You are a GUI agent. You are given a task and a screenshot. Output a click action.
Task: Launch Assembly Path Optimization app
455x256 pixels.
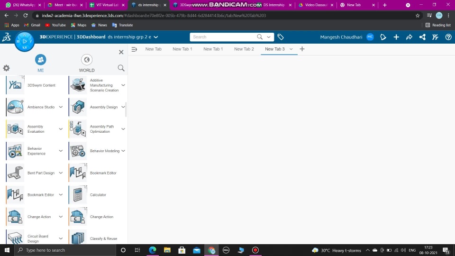point(78,129)
